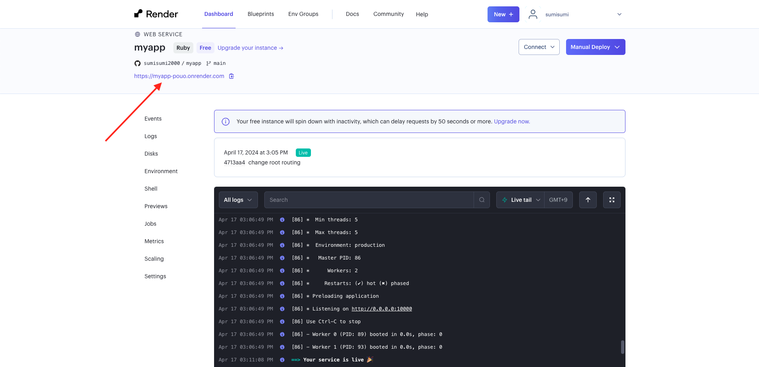Open the Blueprints tab

tap(261, 14)
